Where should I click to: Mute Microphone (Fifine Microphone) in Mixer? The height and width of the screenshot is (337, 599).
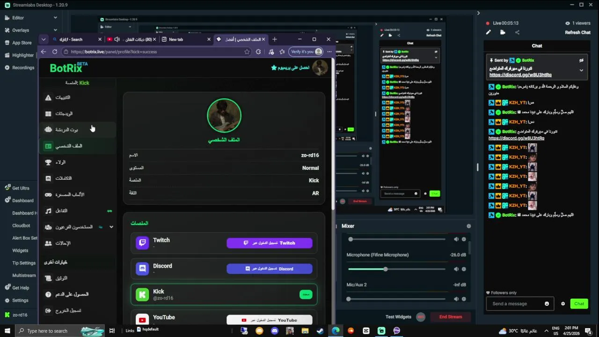[456, 269]
